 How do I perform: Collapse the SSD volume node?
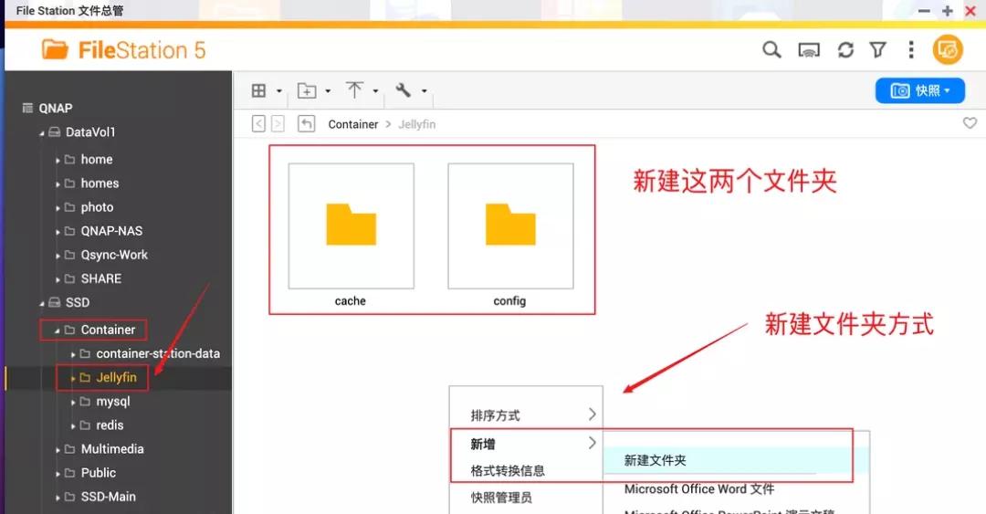(x=42, y=303)
